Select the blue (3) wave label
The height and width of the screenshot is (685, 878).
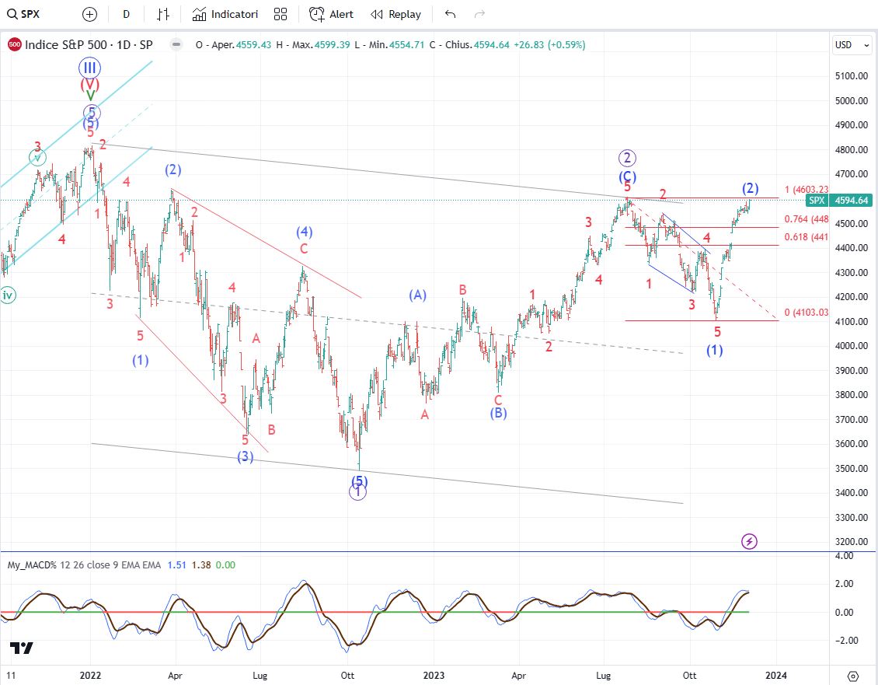246,457
